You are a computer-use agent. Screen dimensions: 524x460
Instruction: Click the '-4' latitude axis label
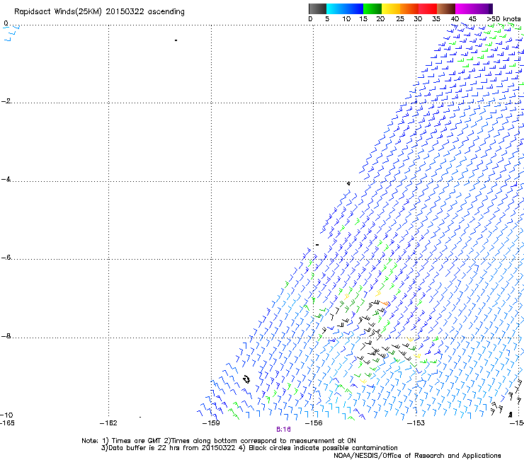click(x=6, y=179)
